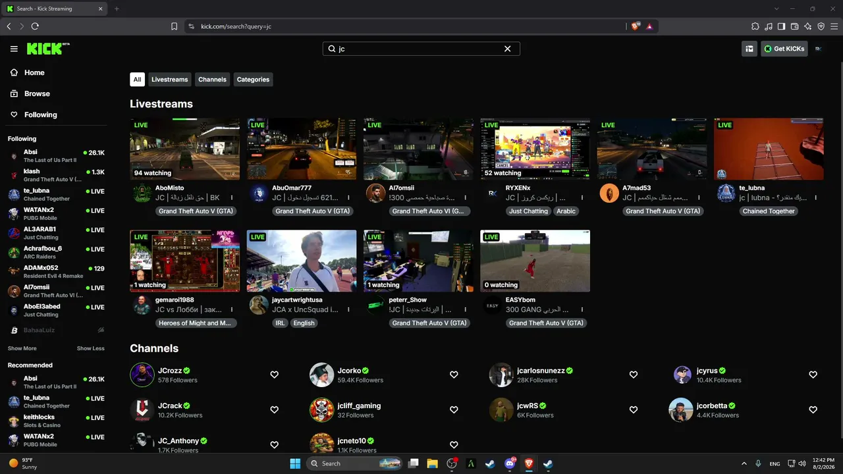This screenshot has height=474, width=843.
Task: Open options menu for jaycartwrightusa stream
Action: [348, 309]
